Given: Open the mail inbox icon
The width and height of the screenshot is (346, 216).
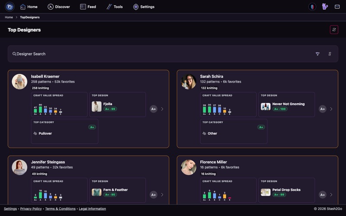Looking at the screenshot, I should click(337, 6).
